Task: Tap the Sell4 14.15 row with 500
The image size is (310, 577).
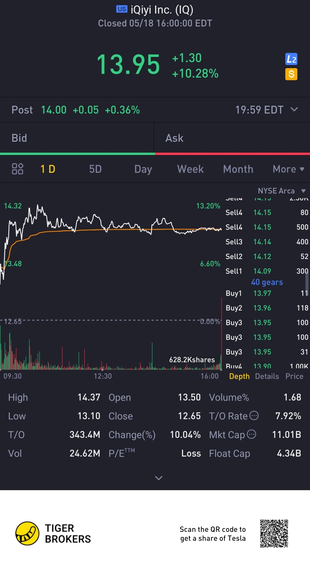Action: 267,227
